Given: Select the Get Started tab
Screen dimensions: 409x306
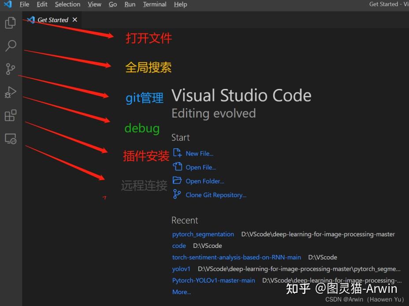Looking at the screenshot, I should point(52,20).
